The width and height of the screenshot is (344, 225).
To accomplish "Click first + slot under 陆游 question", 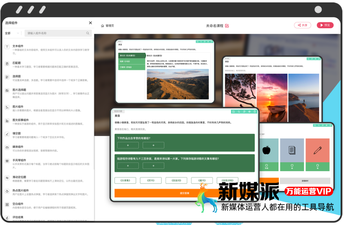I will [x=128, y=166].
